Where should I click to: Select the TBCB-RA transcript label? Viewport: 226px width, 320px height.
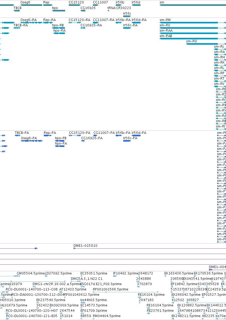[21, 25]
